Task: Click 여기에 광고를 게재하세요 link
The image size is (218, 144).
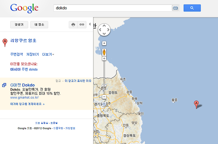Action: pos(27,104)
